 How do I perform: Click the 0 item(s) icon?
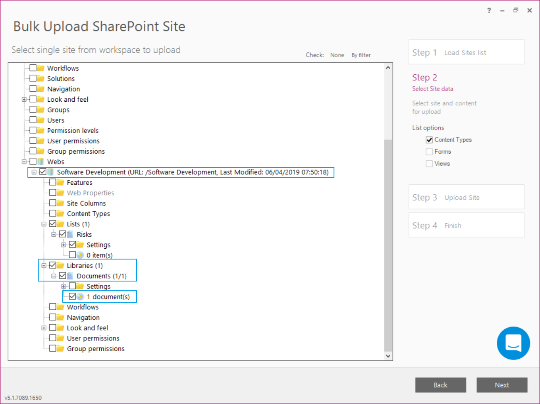[x=81, y=255]
